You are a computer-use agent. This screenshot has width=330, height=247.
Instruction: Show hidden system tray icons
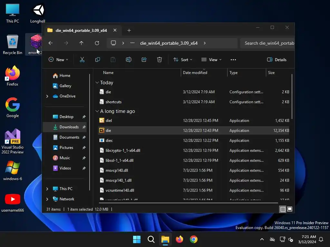(x=262, y=239)
